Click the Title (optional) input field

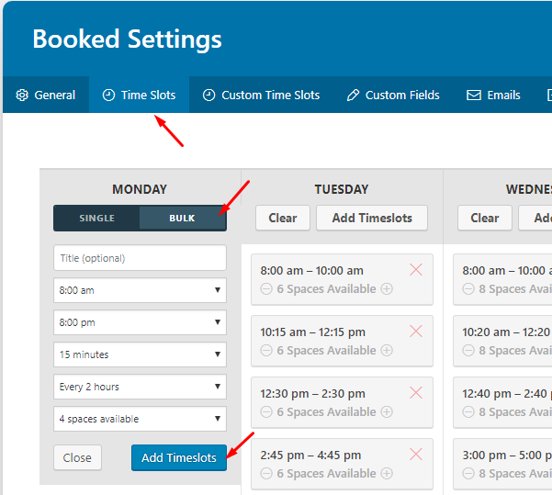tap(140, 258)
